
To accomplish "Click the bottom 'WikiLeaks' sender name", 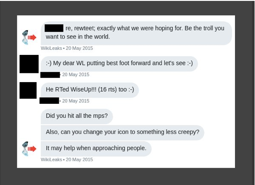I will coord(51,160).
